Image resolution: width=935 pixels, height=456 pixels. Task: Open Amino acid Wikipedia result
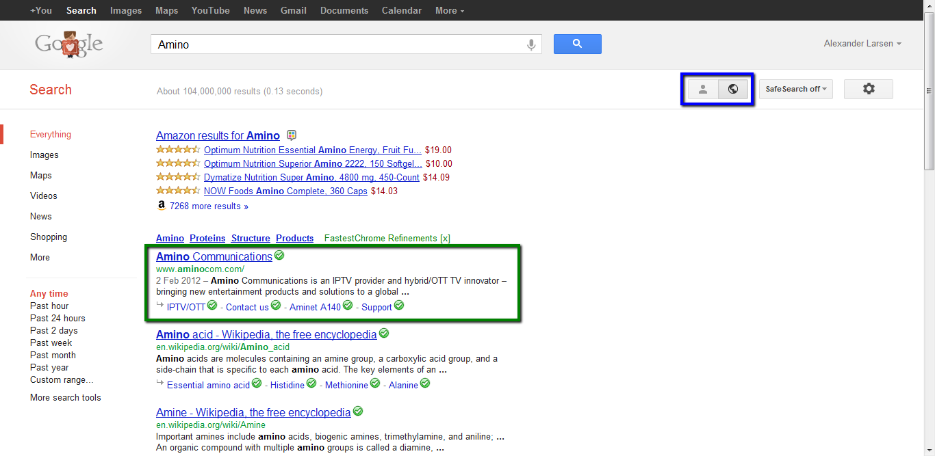point(266,335)
